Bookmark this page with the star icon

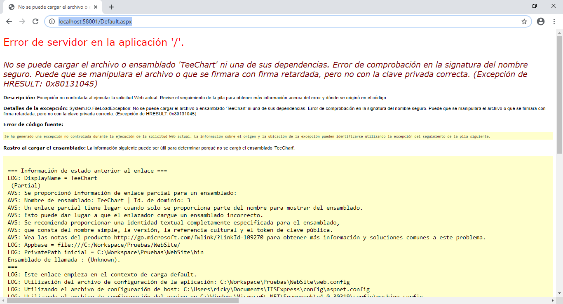(x=524, y=21)
